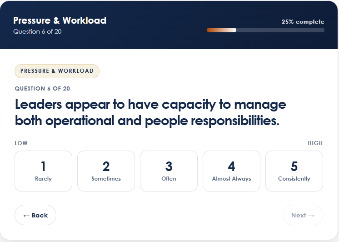Click the 25% complete label
The image size is (339, 242).
tap(303, 22)
